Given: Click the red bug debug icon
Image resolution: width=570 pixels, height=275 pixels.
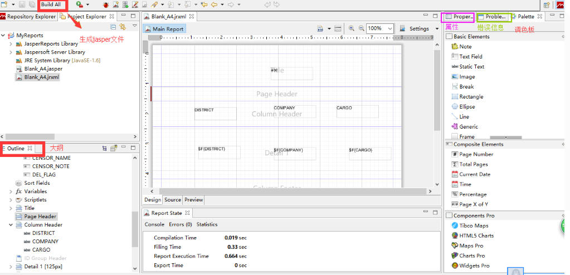Looking at the screenshot, I should [105, 4].
